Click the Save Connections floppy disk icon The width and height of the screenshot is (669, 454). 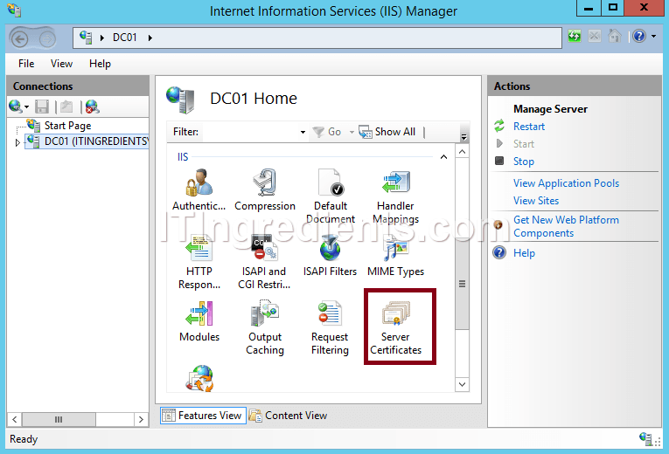42,106
